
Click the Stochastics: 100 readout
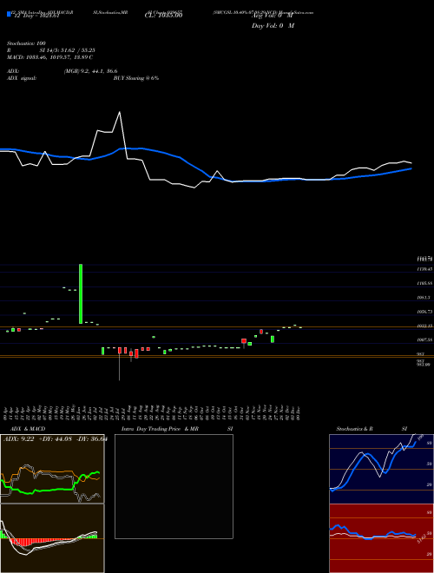point(26,43)
